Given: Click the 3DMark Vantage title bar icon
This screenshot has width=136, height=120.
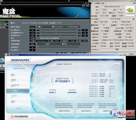Looking at the screenshot, I should (6, 55).
